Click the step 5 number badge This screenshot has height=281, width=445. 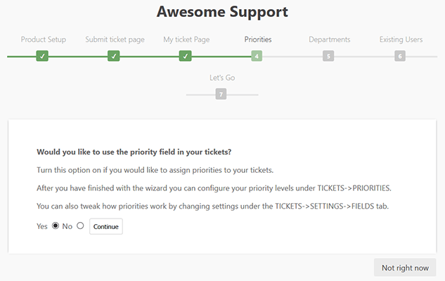pyautogui.click(x=328, y=56)
